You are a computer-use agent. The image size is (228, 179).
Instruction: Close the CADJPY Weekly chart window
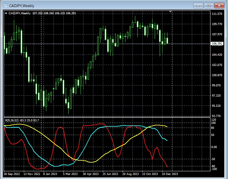tap(219, 6)
